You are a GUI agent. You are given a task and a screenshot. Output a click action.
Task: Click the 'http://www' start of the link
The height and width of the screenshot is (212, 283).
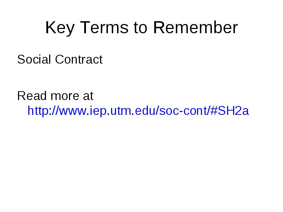[x=57, y=111]
